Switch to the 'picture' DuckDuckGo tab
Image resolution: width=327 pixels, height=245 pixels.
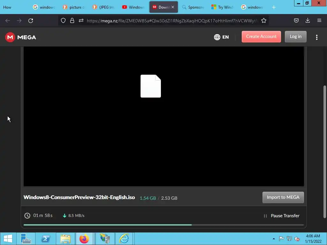[74, 7]
